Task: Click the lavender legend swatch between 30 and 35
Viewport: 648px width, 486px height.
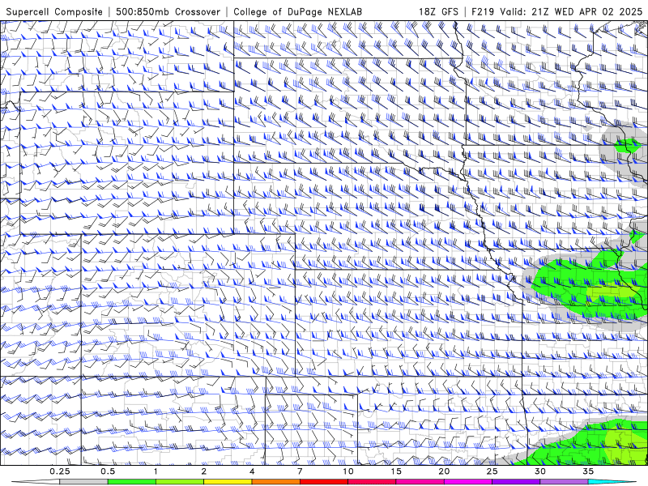Action: point(564,482)
